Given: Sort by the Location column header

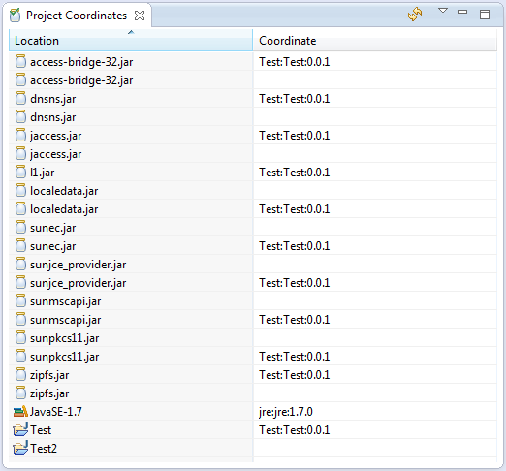Looking at the screenshot, I should point(131,41).
